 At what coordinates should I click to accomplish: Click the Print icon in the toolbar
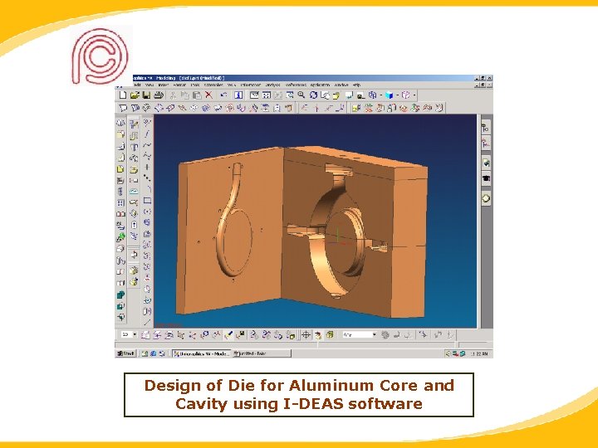(159, 95)
